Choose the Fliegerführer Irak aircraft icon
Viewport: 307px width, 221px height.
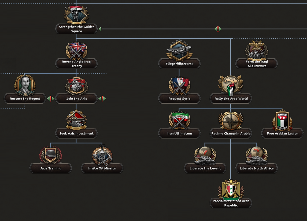pyautogui.click(x=179, y=51)
